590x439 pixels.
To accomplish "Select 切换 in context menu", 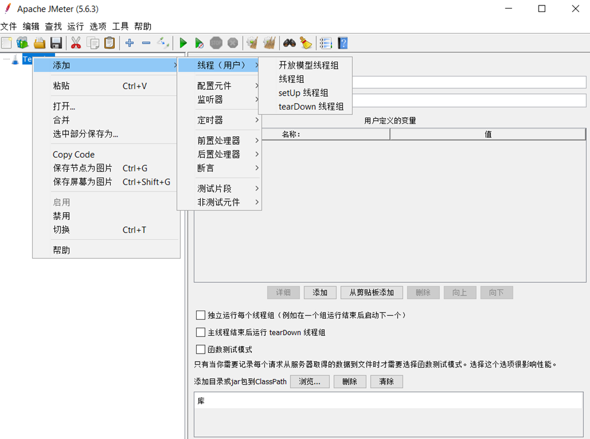I will [x=105, y=229].
